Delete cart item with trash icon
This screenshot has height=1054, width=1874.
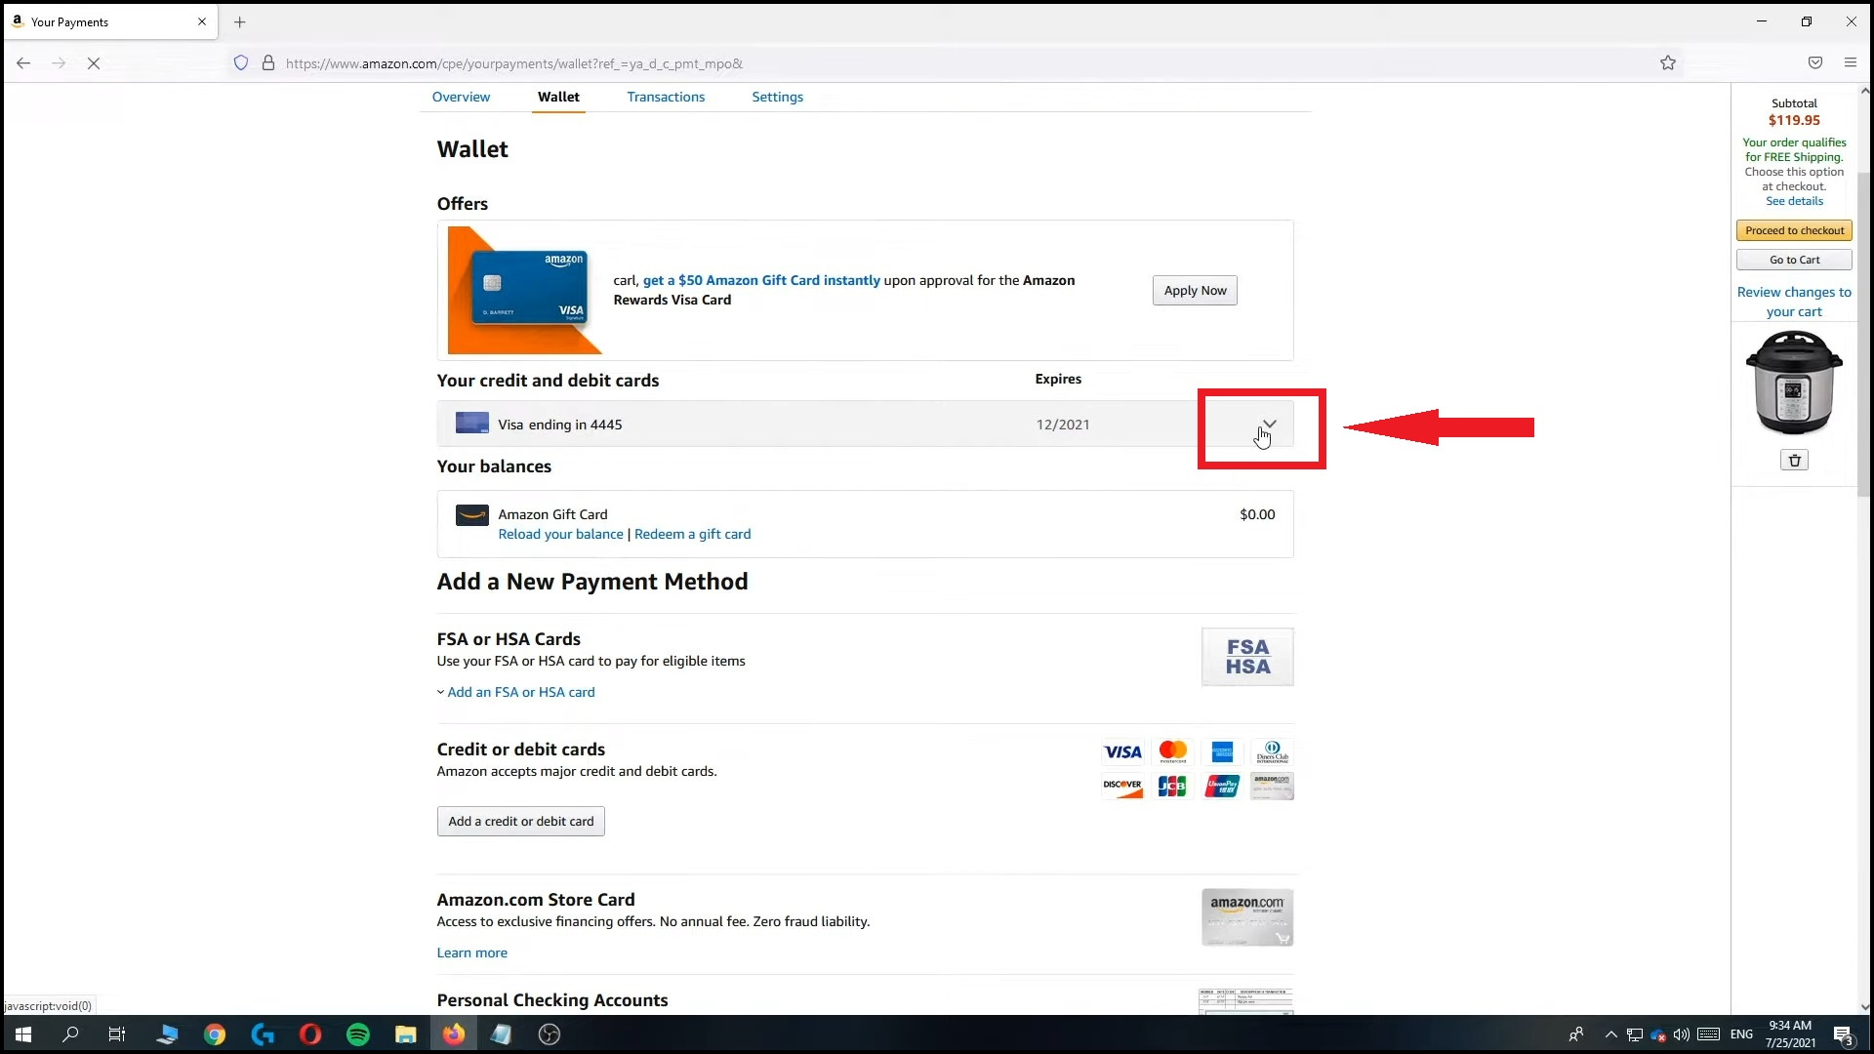tap(1794, 460)
